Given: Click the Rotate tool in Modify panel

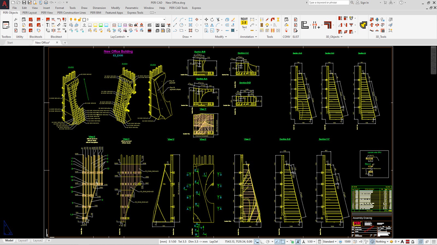Looking at the screenshot, I should (x=212, y=20).
